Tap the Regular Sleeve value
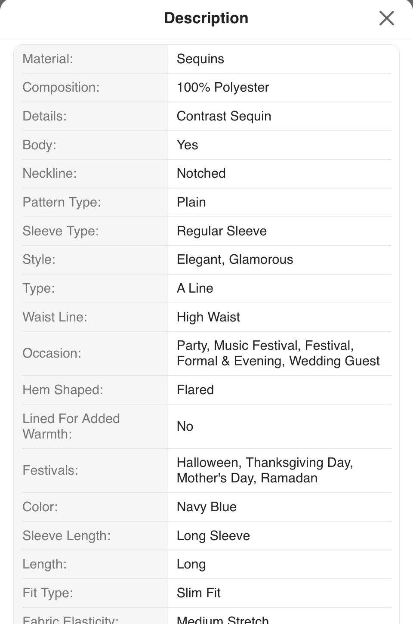 click(222, 231)
